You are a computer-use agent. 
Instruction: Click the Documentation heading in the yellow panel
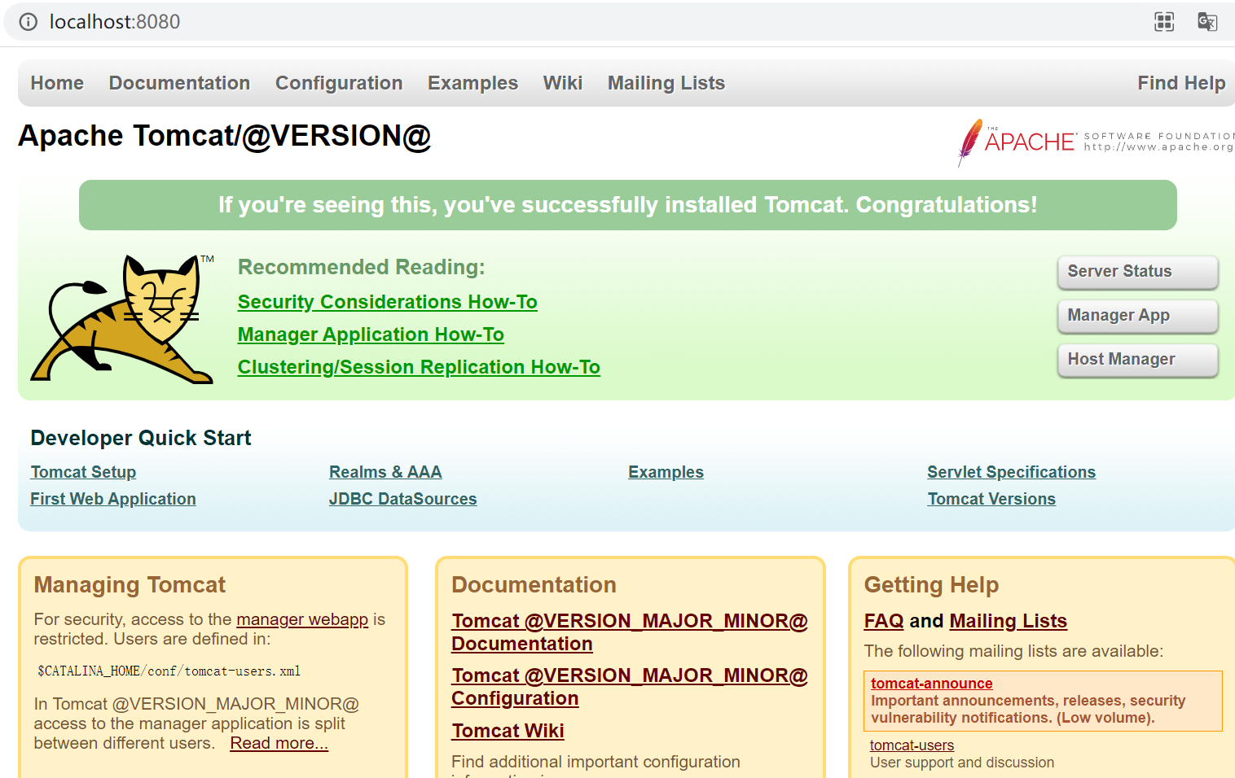pos(534,585)
